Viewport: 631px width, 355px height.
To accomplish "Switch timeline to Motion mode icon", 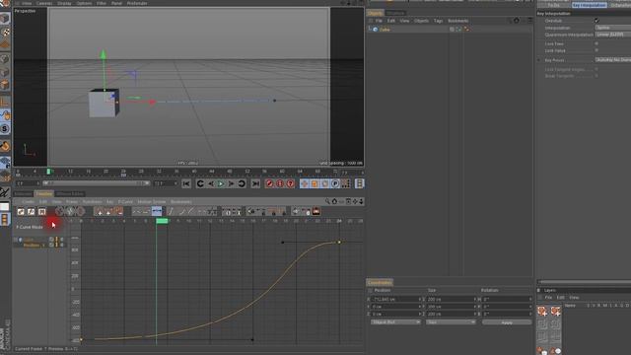I will 41,211.
